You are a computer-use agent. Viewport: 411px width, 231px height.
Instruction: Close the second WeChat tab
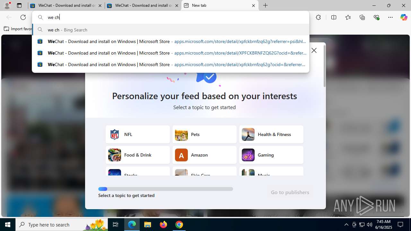click(177, 5)
